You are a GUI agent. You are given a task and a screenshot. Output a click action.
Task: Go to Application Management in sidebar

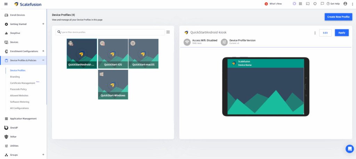23,118
